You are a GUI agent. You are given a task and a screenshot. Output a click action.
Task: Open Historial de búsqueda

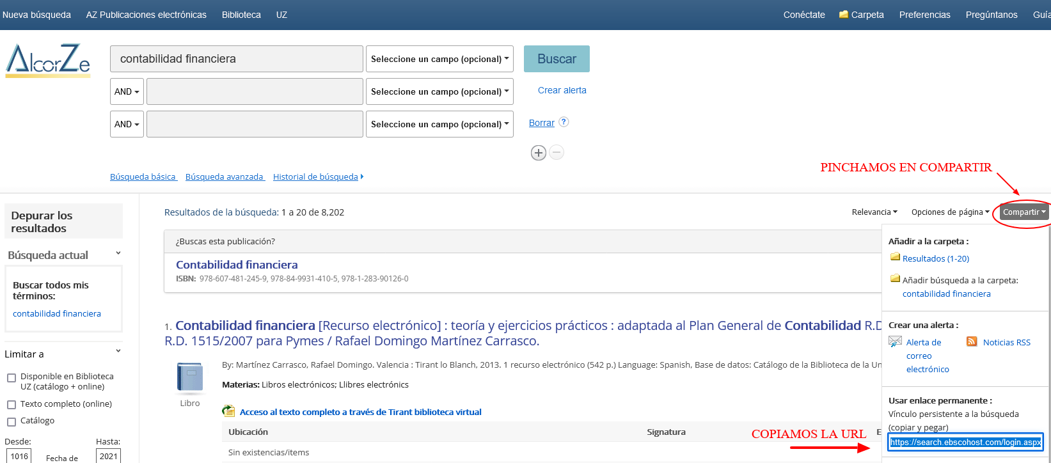[318, 177]
